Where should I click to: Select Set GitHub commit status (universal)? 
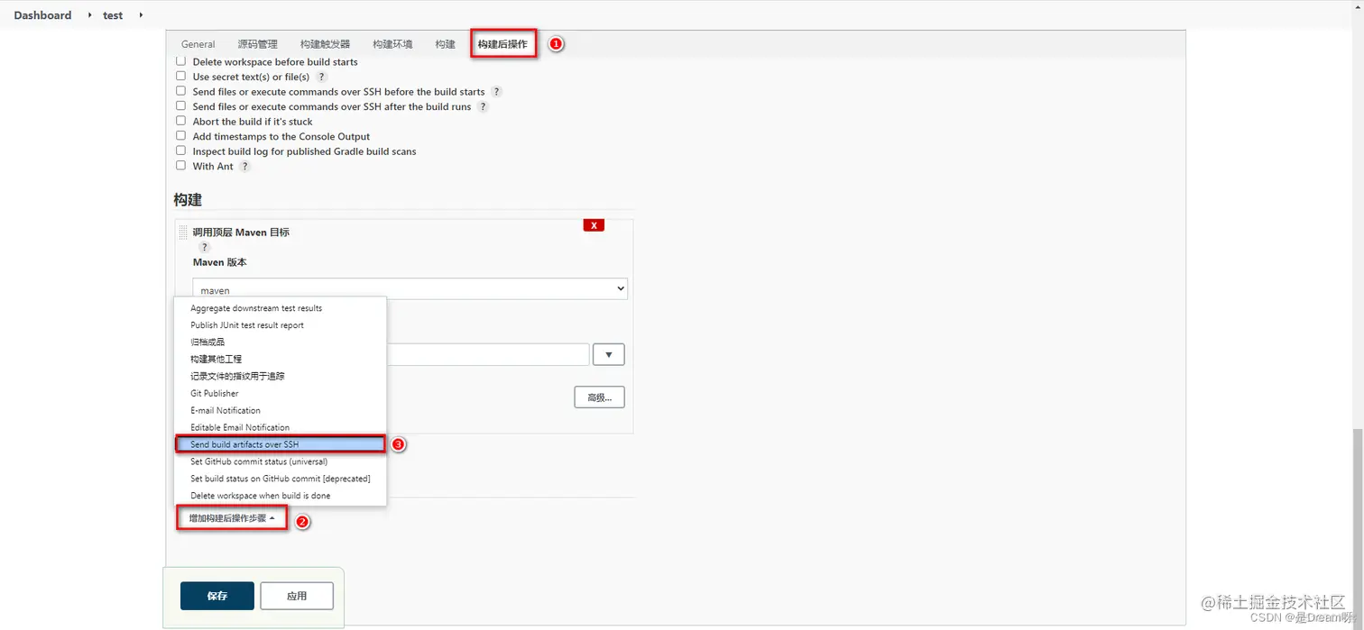(281, 461)
